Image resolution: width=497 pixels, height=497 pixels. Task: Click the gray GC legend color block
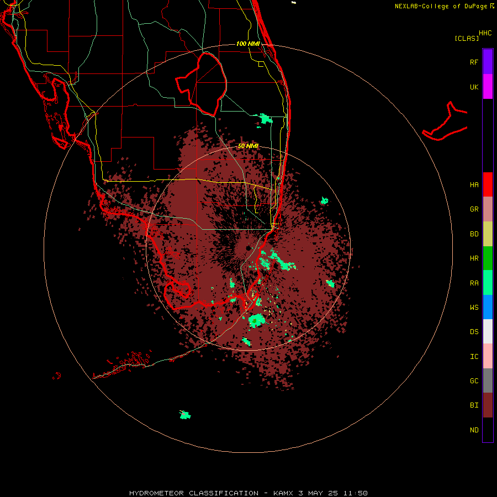coord(488,380)
